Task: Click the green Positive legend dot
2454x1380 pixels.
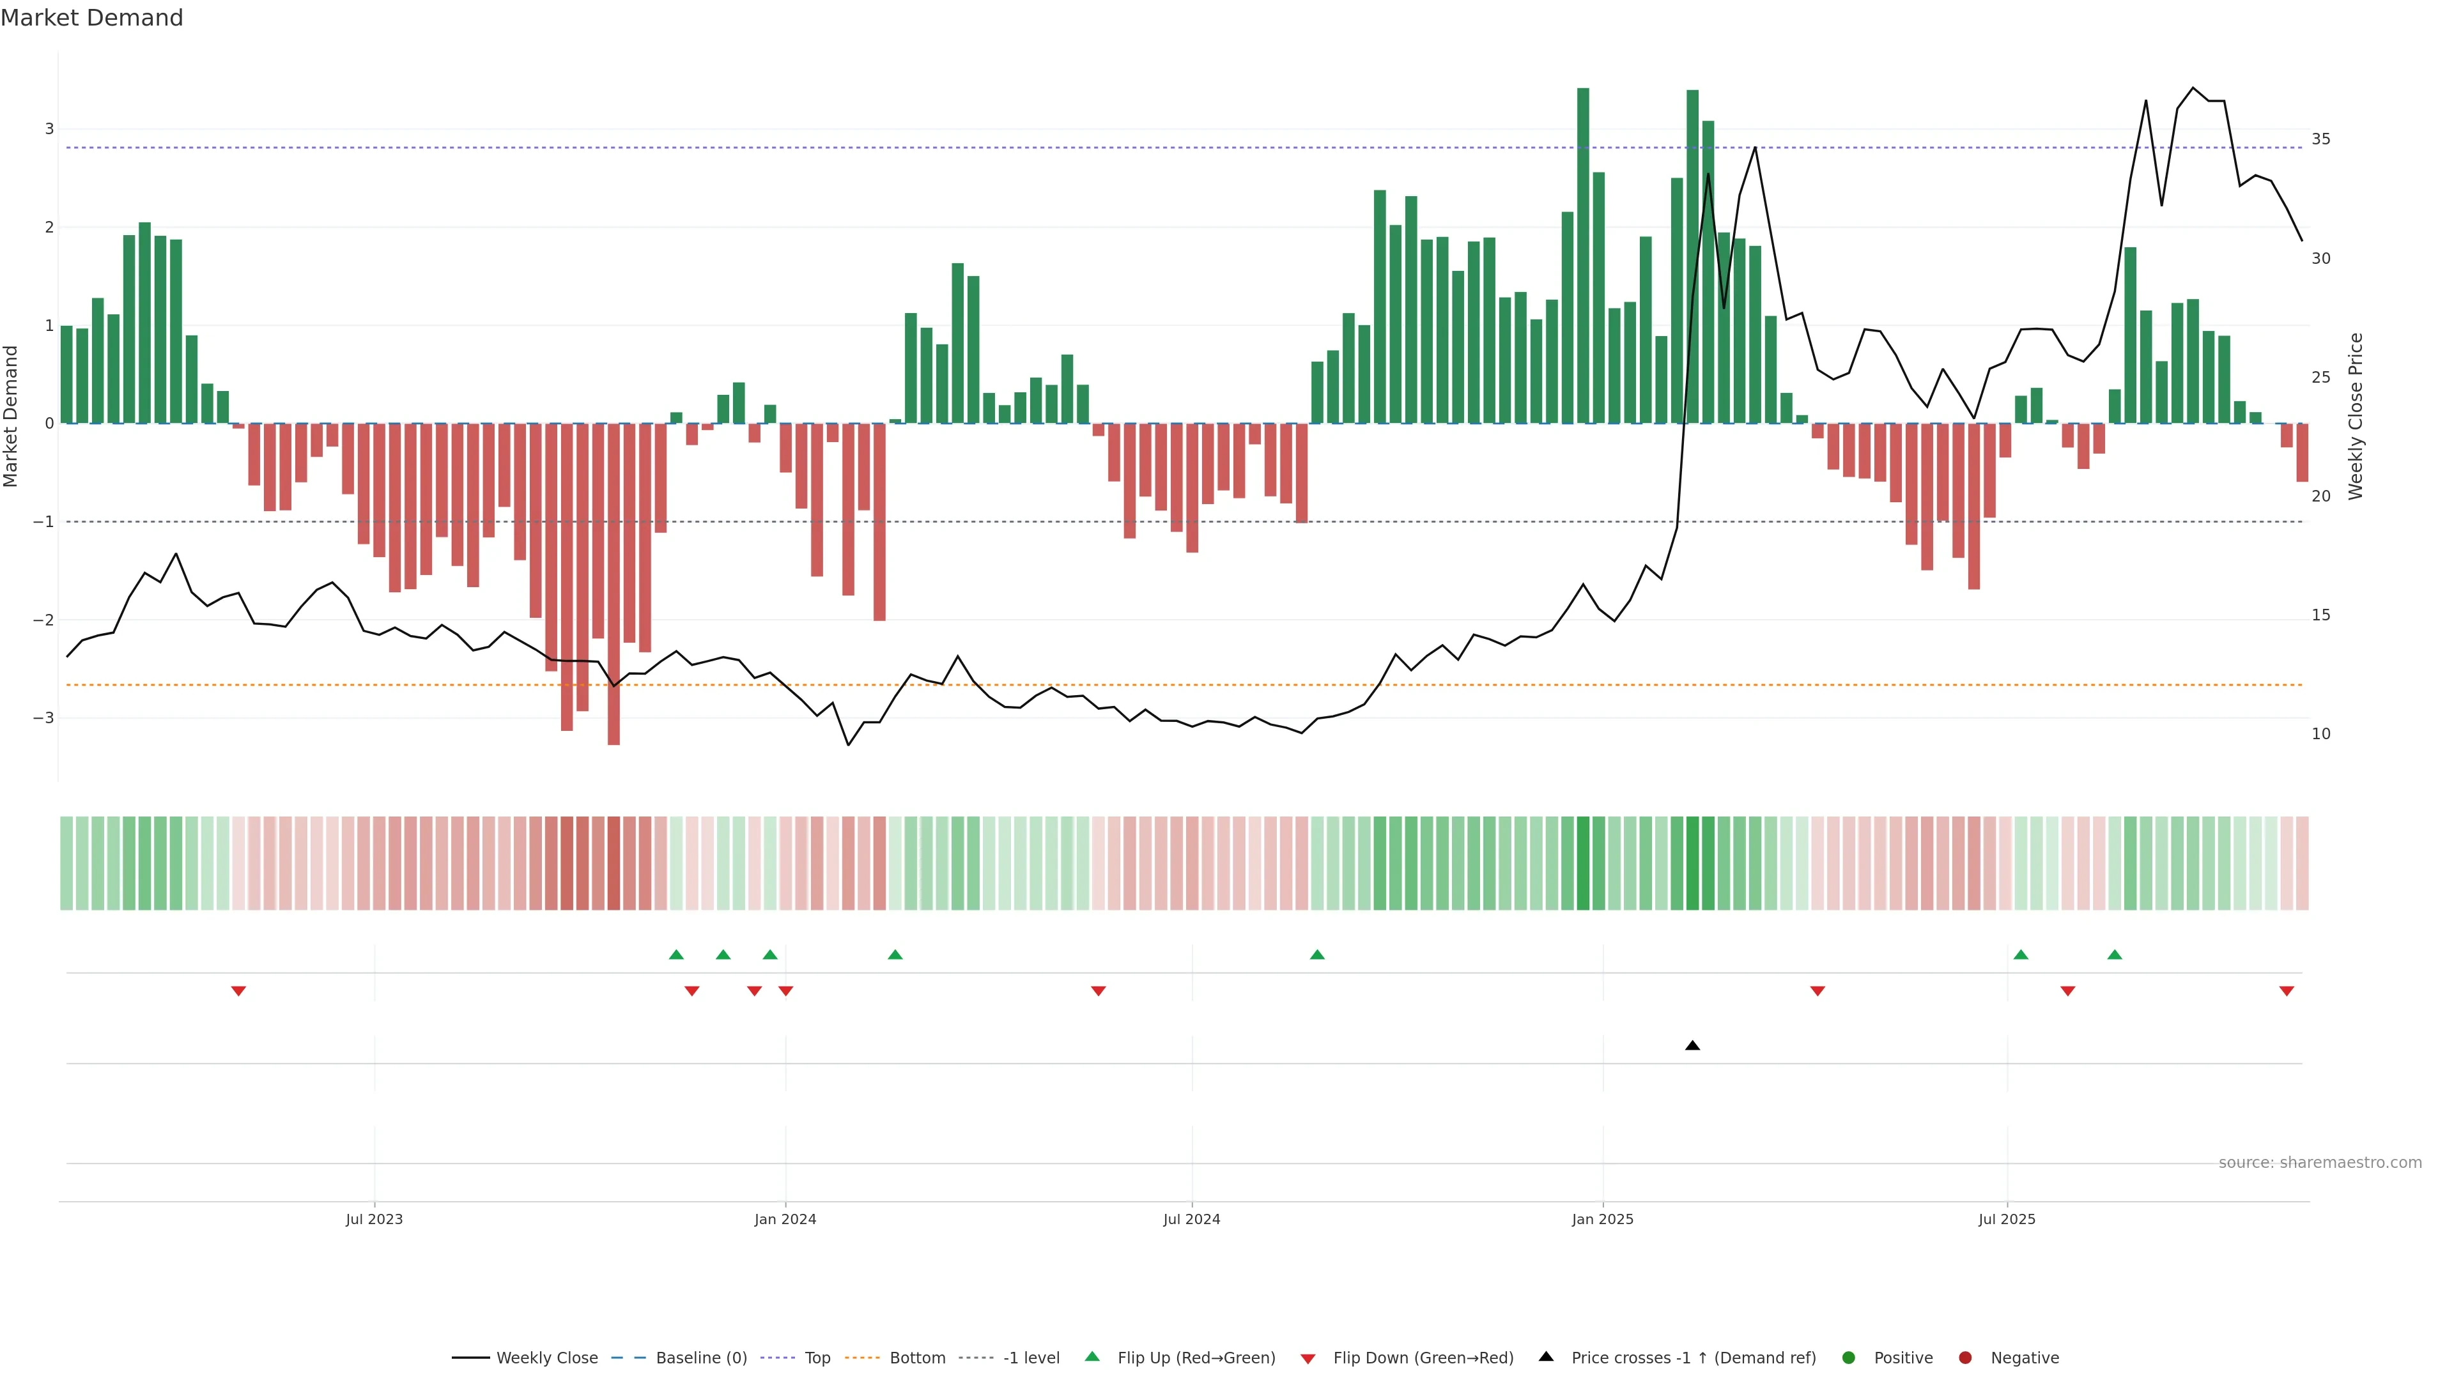Action: 1849,1357
